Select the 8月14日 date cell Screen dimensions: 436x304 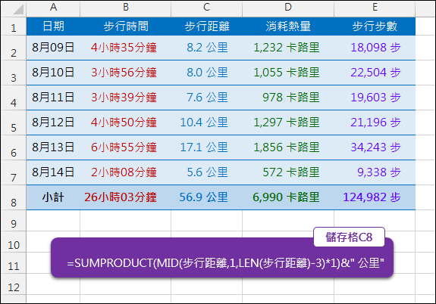[53, 172]
